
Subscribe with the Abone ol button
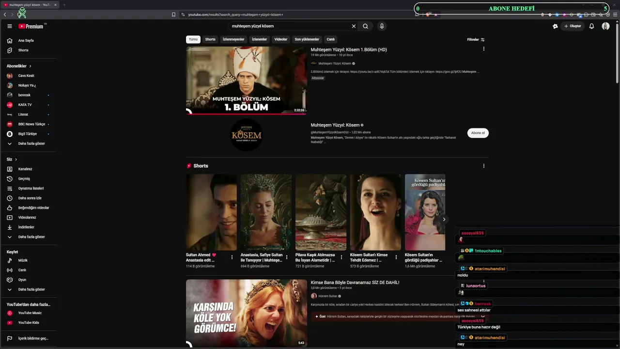[x=478, y=133]
